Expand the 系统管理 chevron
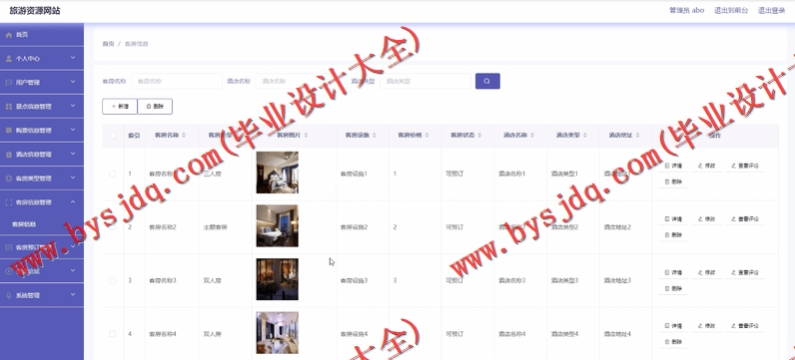Viewport: 795px width, 360px height. tap(73, 295)
